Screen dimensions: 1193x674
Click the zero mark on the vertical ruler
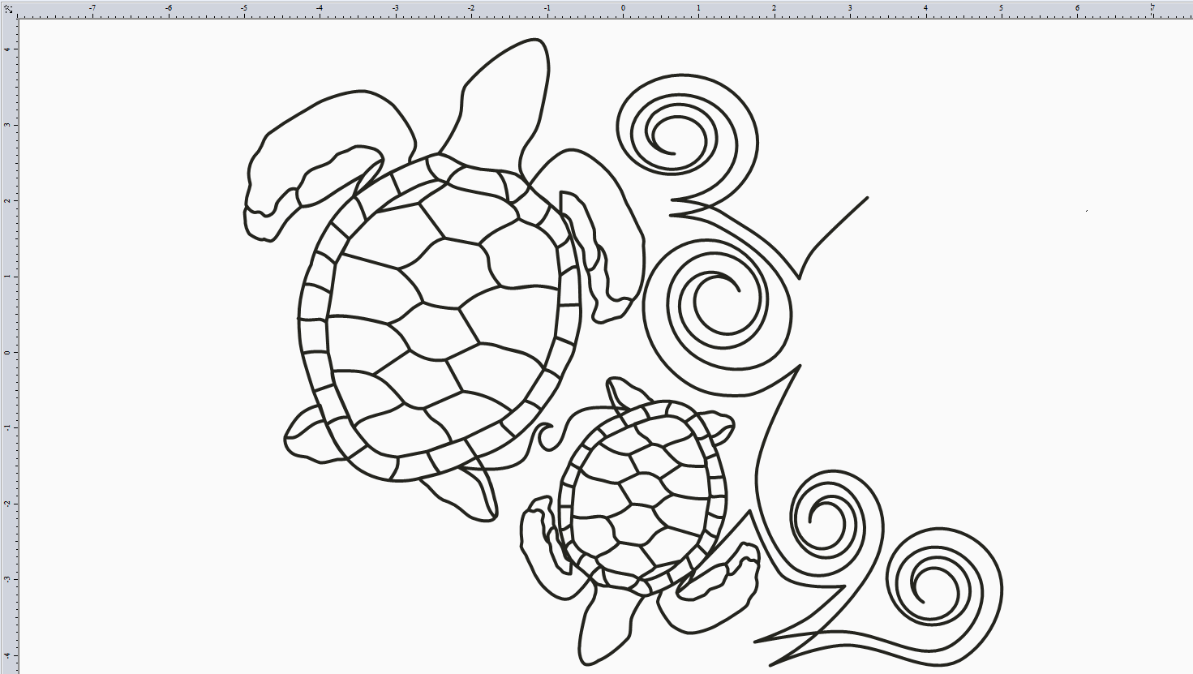8,353
